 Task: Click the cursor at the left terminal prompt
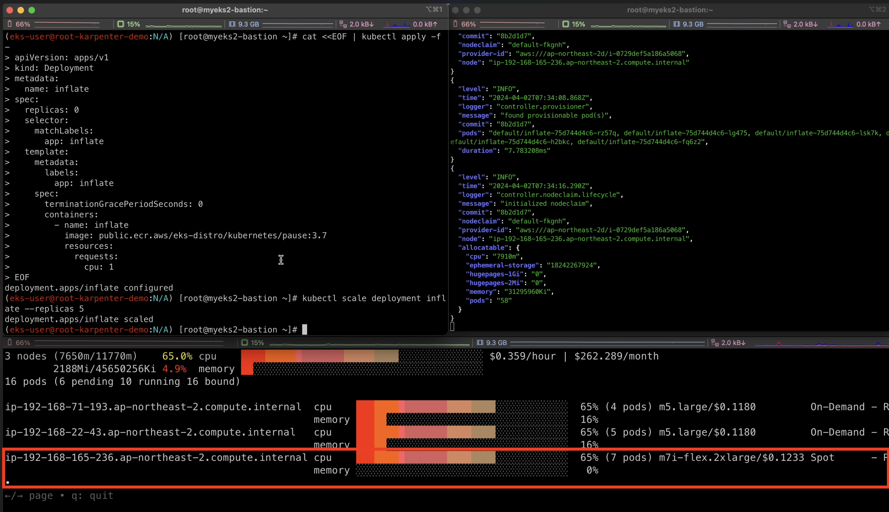click(x=304, y=329)
